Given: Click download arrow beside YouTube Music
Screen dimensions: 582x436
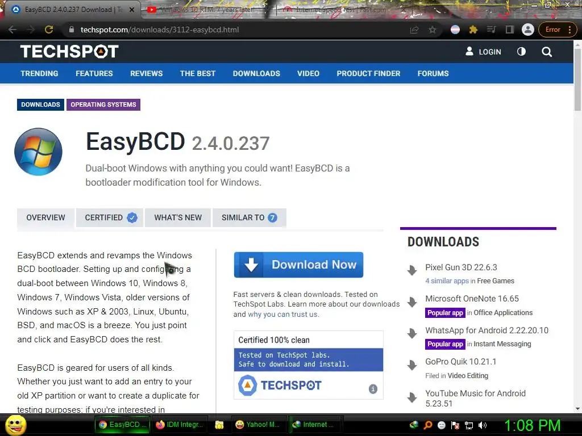Looking at the screenshot, I should coord(412,397).
